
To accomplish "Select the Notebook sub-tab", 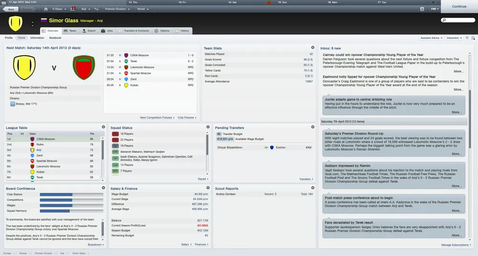I will [x=55, y=38].
